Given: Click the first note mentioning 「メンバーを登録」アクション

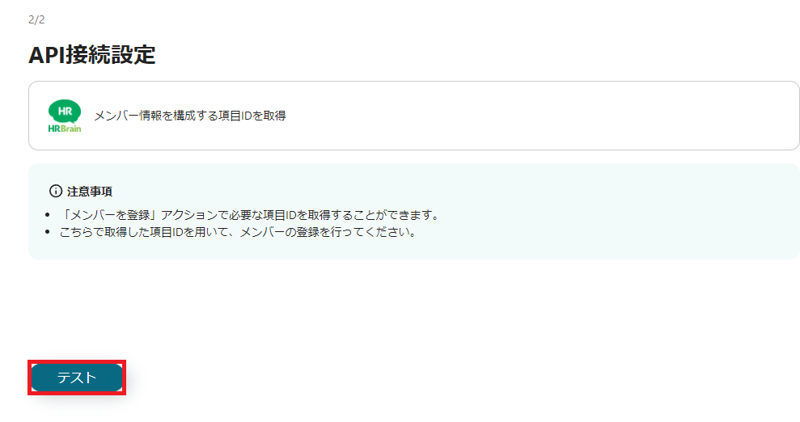Looking at the screenshot, I should [251, 215].
